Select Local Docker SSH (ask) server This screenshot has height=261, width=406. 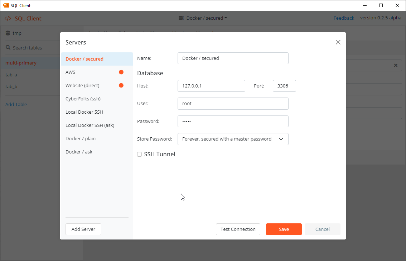pos(90,125)
